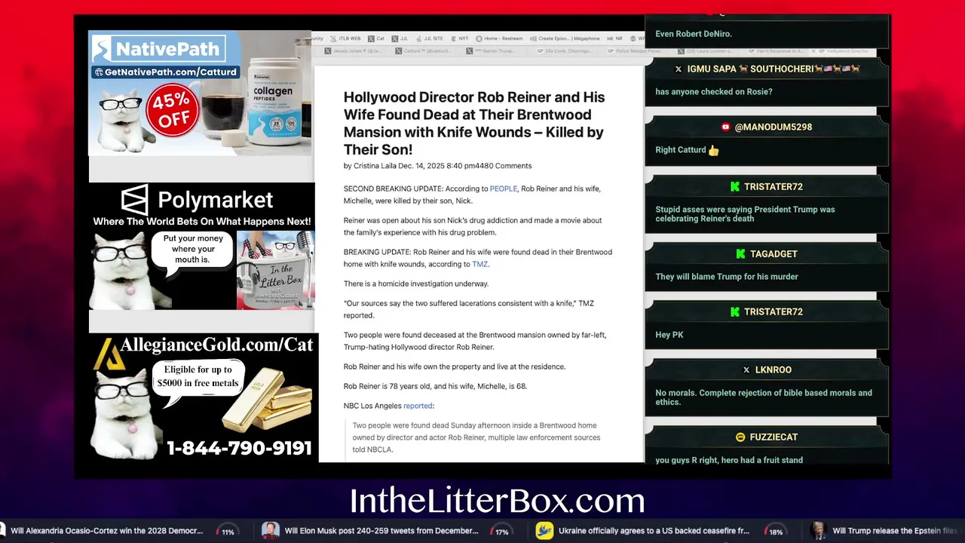965x543 pixels.
Task: Click the 17% gauge in ticker
Action: pos(501,532)
